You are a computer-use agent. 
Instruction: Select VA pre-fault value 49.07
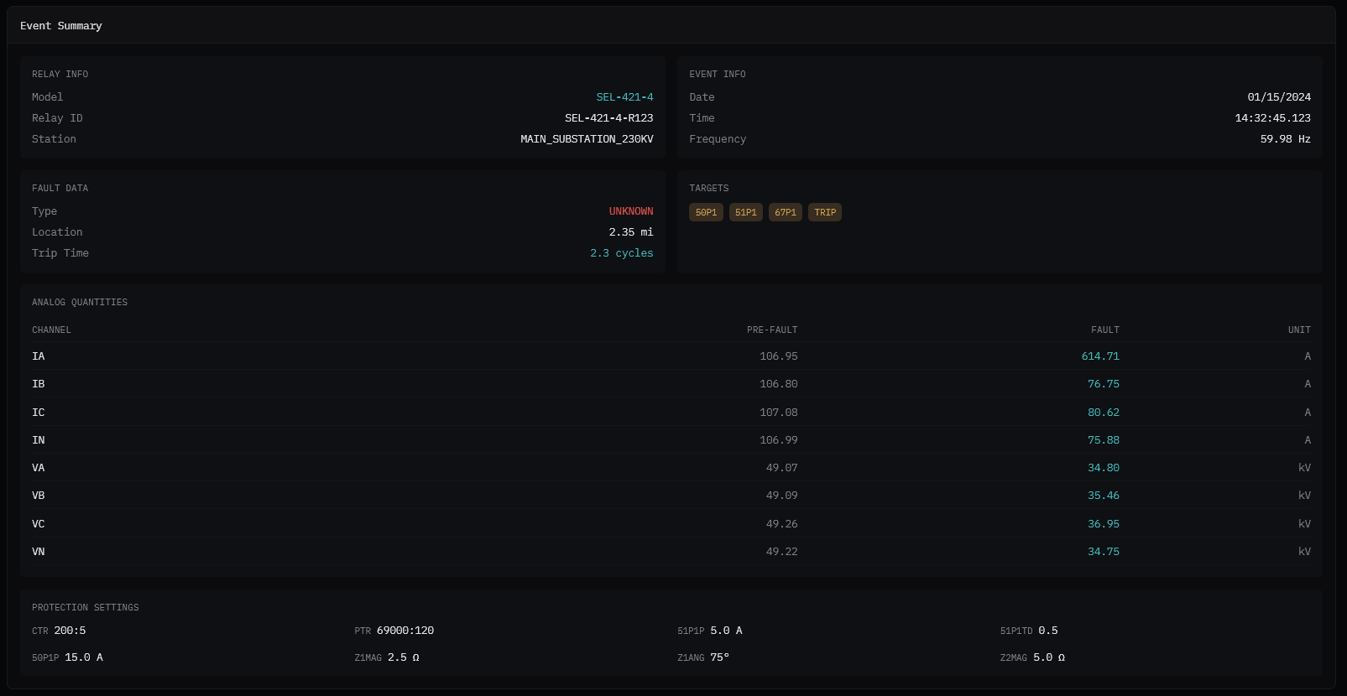[782, 468]
